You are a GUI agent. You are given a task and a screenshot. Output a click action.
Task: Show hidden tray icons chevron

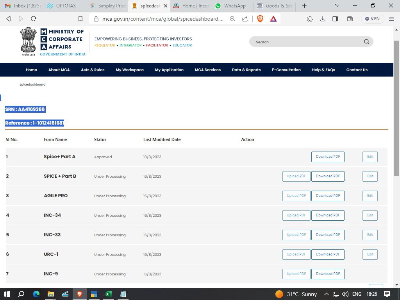tap(326, 294)
